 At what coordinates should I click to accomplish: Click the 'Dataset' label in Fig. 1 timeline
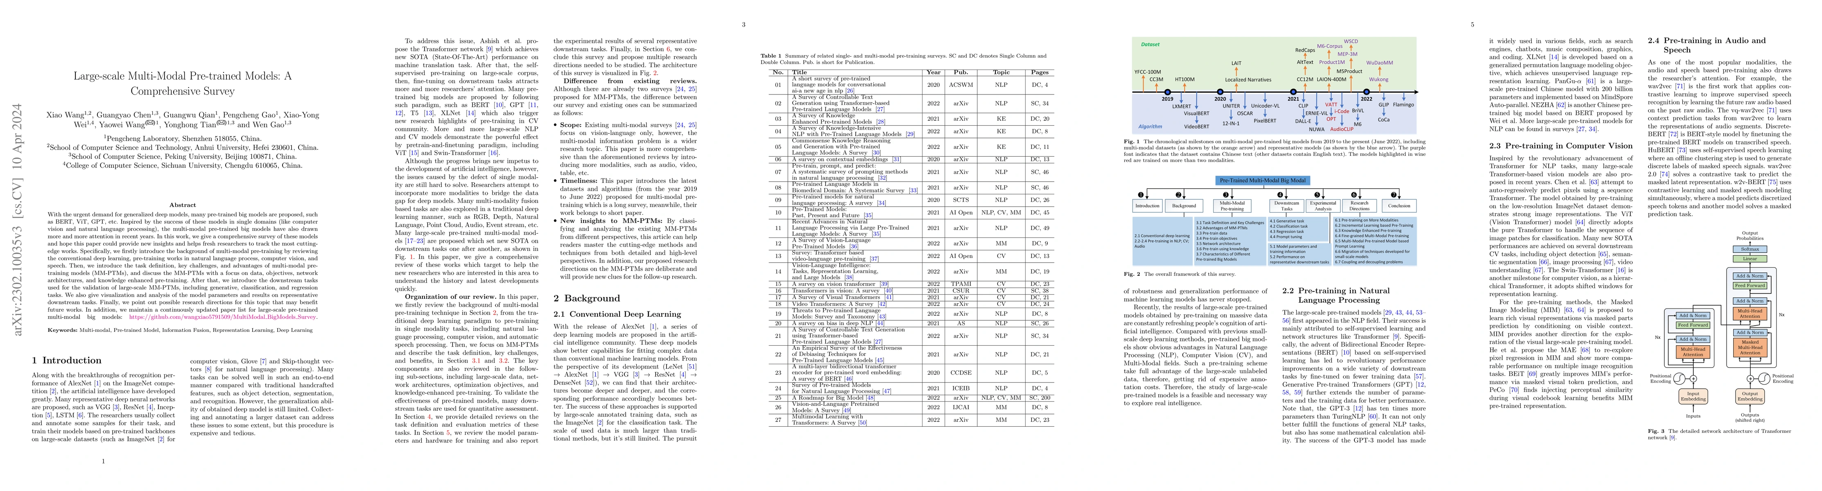tap(1151, 45)
